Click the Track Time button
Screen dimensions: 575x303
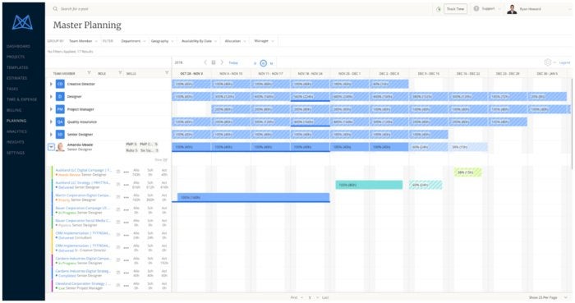(x=455, y=9)
